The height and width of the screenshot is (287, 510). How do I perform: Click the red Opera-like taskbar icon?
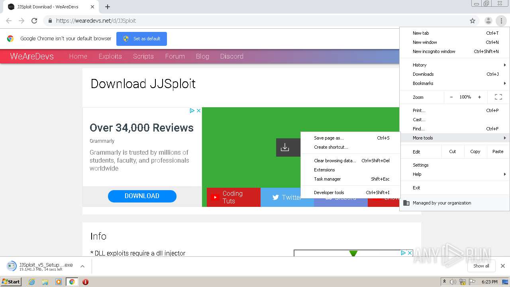click(85, 282)
